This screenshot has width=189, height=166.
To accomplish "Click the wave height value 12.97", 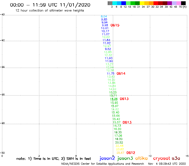I will (107, 46).
